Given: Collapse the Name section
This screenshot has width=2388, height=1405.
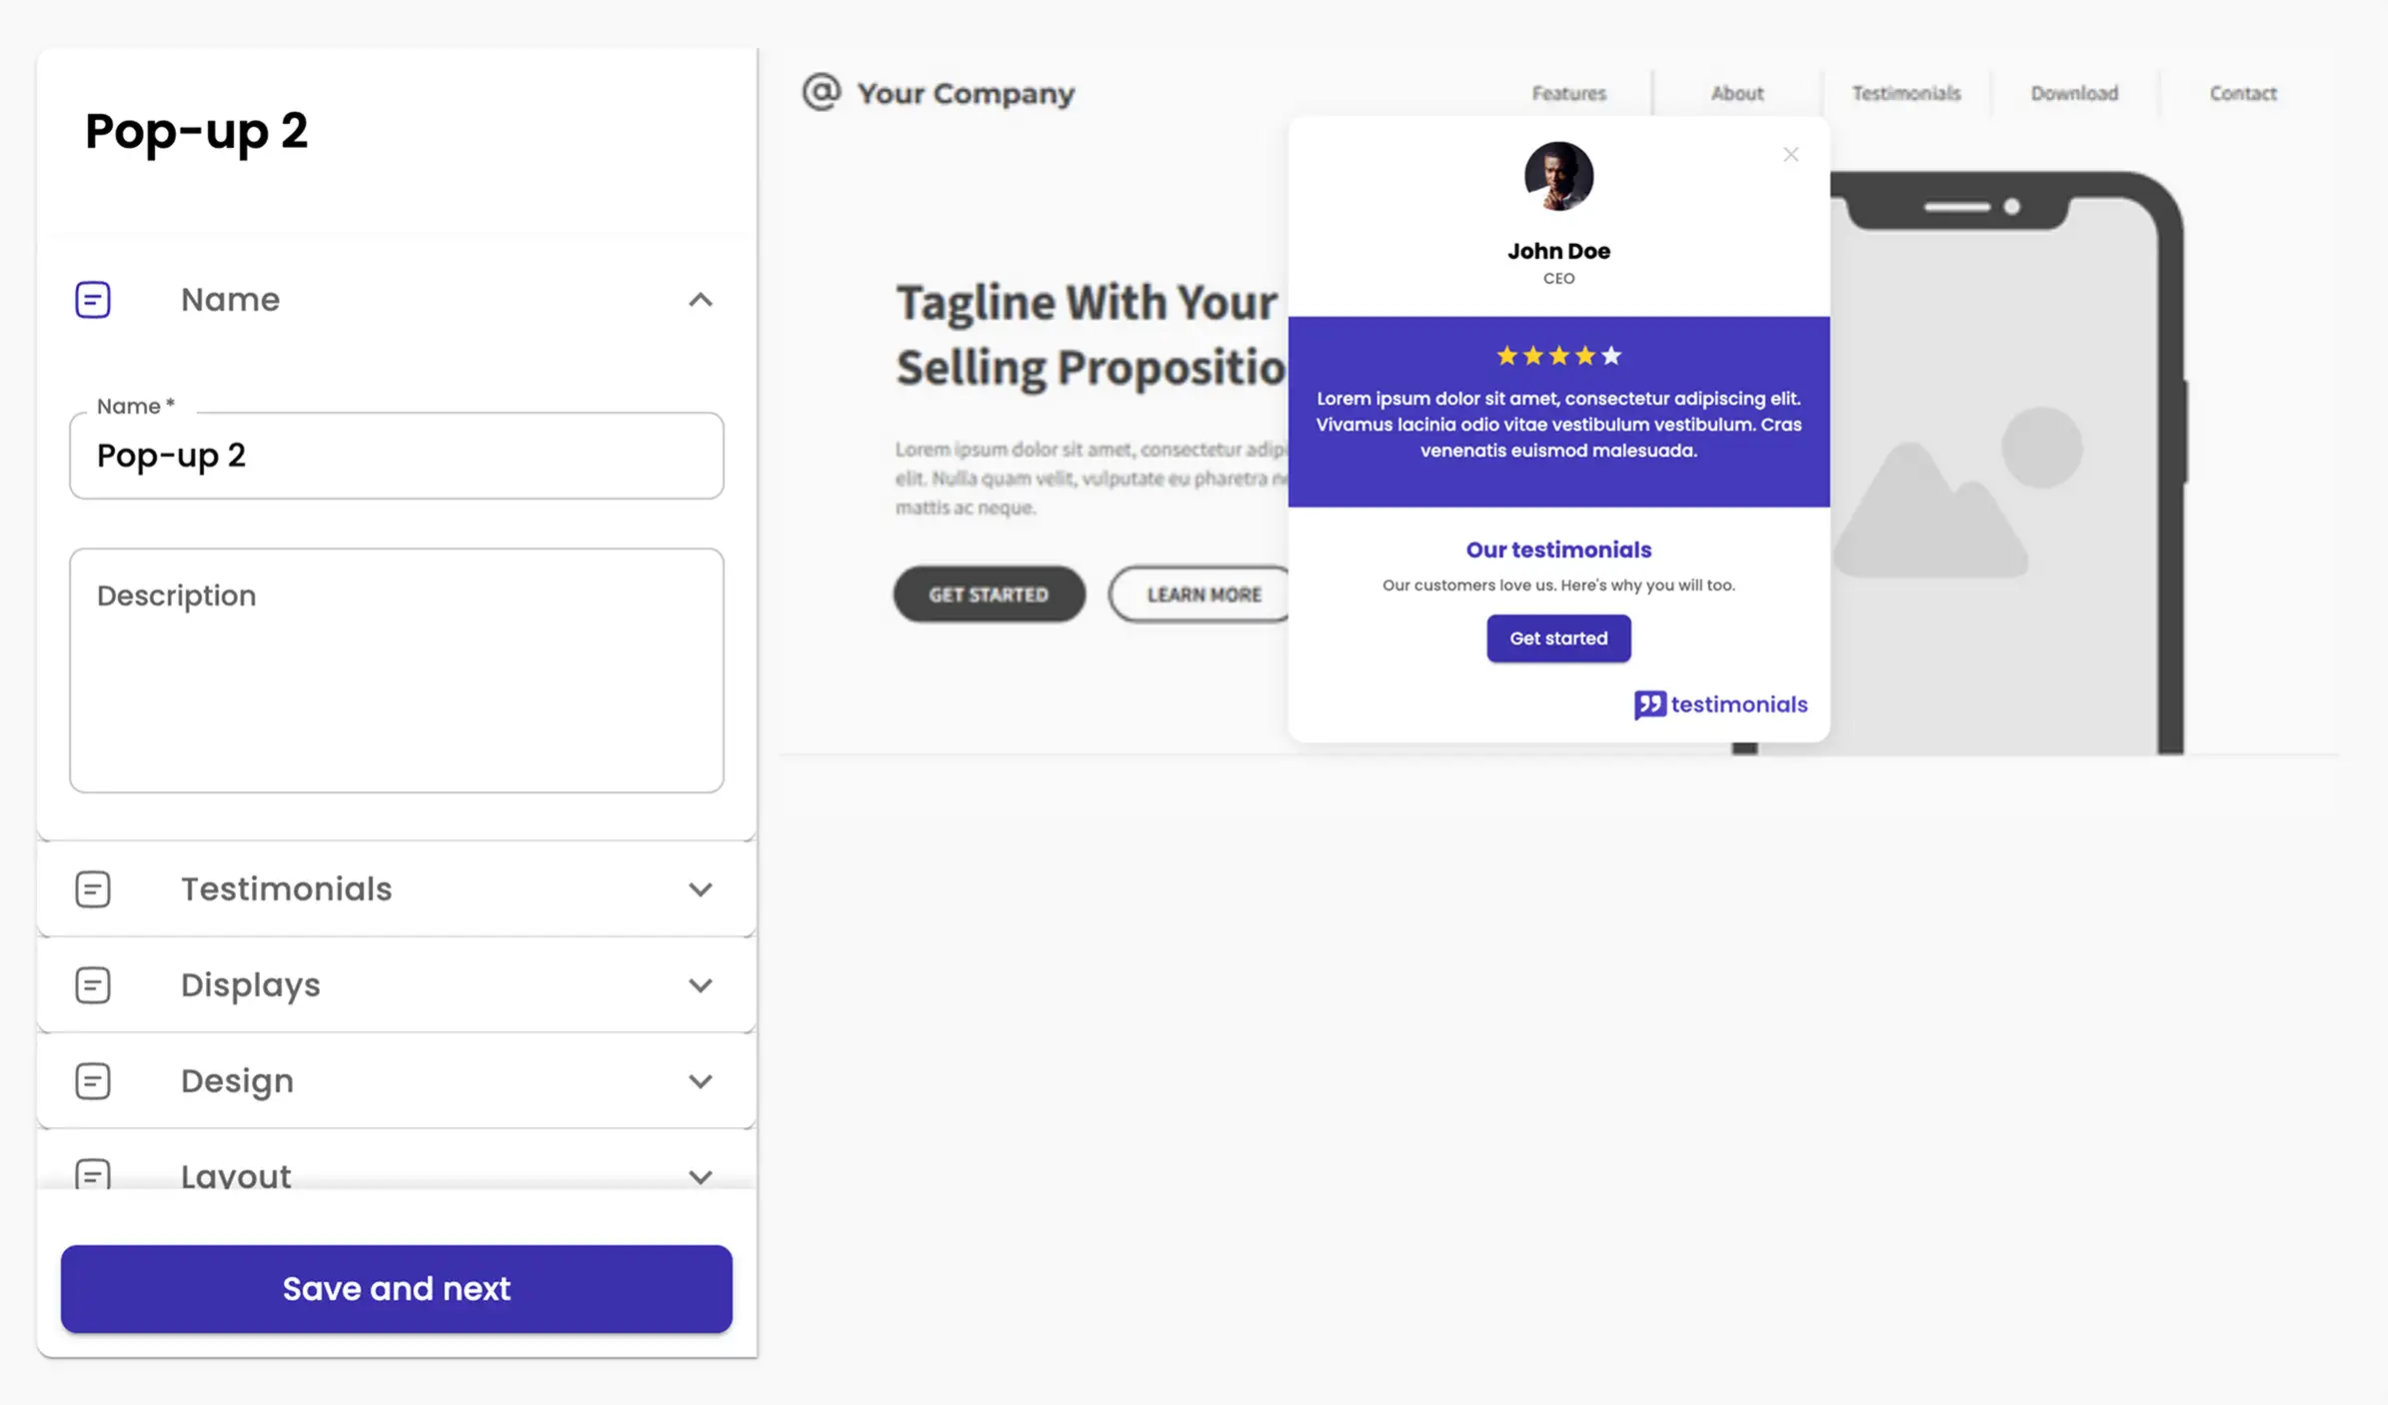Looking at the screenshot, I should click(x=700, y=300).
